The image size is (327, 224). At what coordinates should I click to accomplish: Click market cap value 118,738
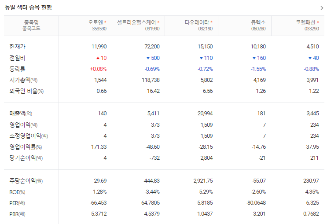point(151,80)
